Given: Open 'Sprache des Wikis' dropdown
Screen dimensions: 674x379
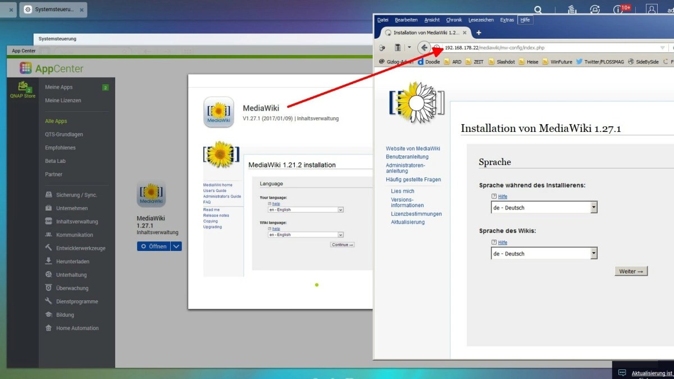Looking at the screenshot, I should pos(544,254).
